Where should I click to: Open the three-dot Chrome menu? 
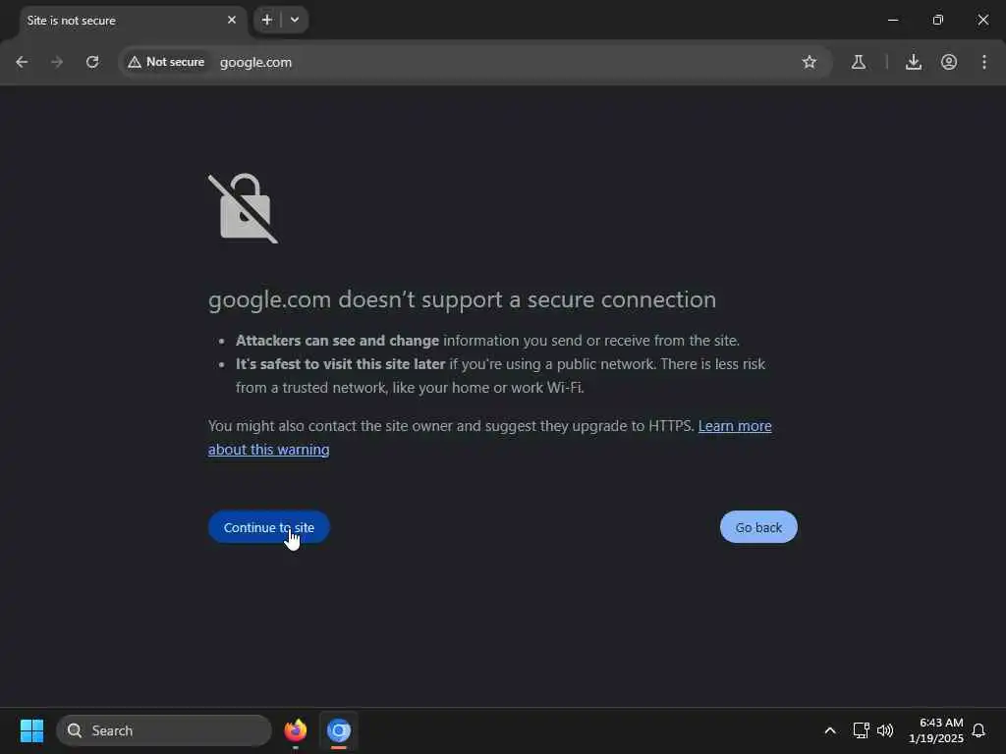point(984,62)
